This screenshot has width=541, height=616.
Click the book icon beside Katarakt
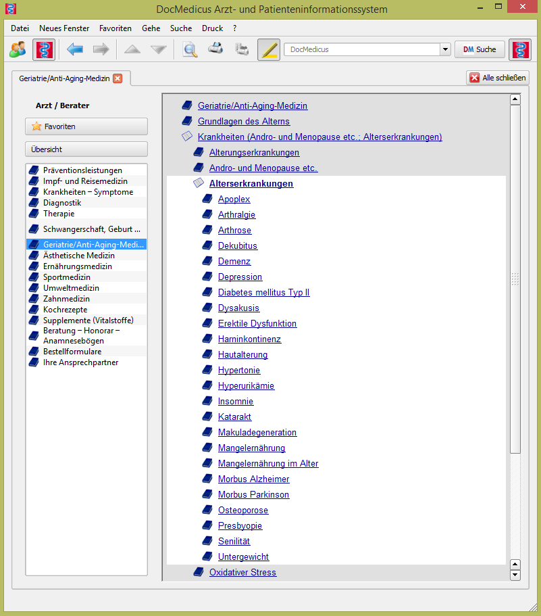[x=207, y=417]
